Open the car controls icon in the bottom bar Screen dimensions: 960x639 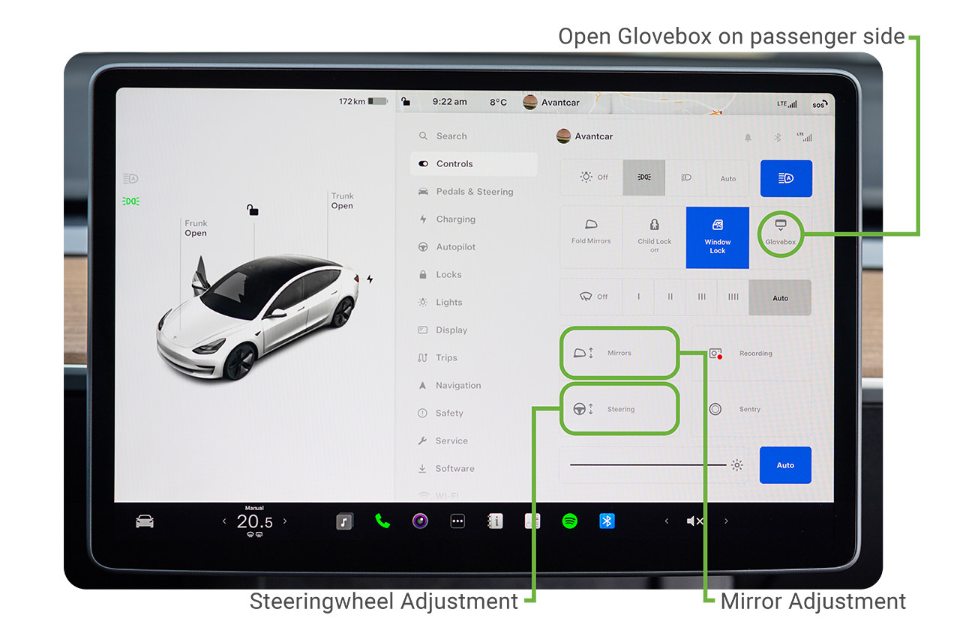pos(145,521)
